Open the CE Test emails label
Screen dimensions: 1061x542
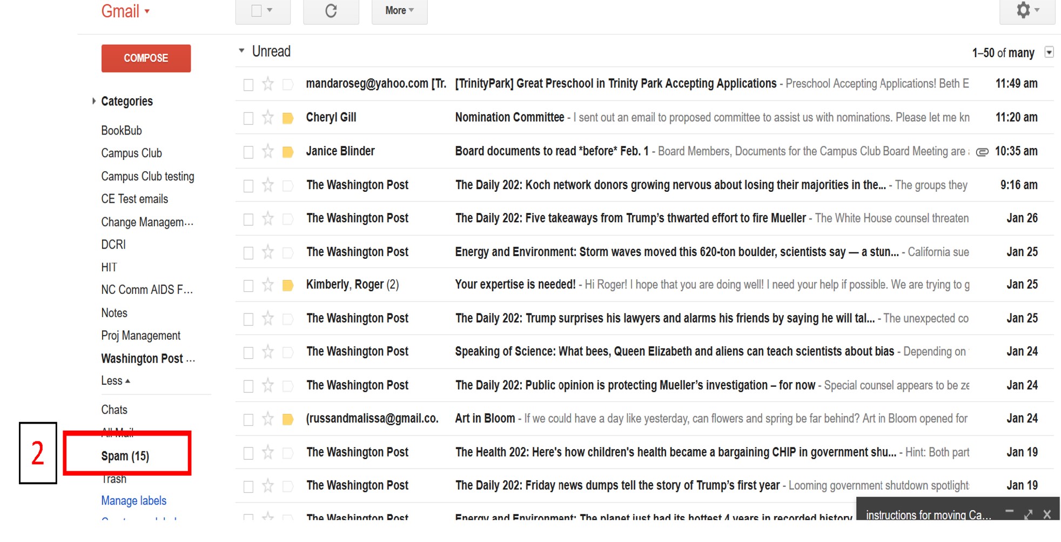point(135,199)
